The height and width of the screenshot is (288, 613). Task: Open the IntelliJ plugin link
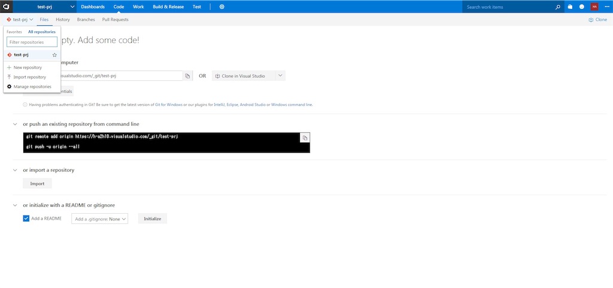219,105
